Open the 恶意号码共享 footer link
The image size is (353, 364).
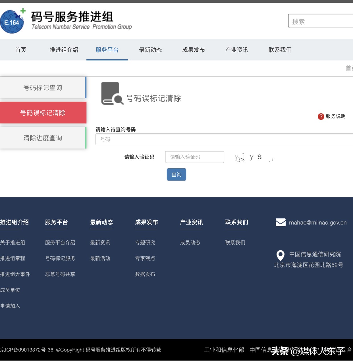pos(60,274)
